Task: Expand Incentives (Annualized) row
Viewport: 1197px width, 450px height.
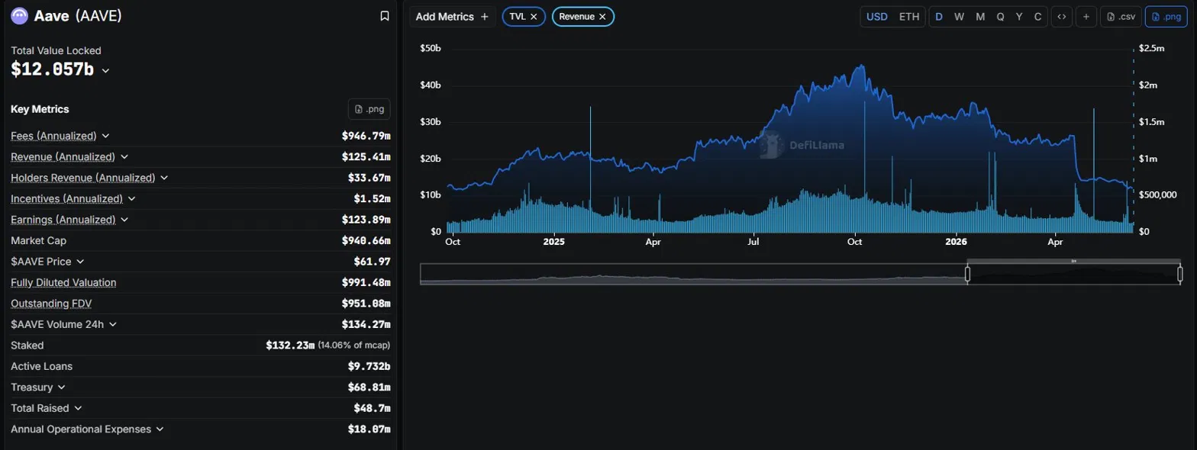Action: tap(132, 198)
